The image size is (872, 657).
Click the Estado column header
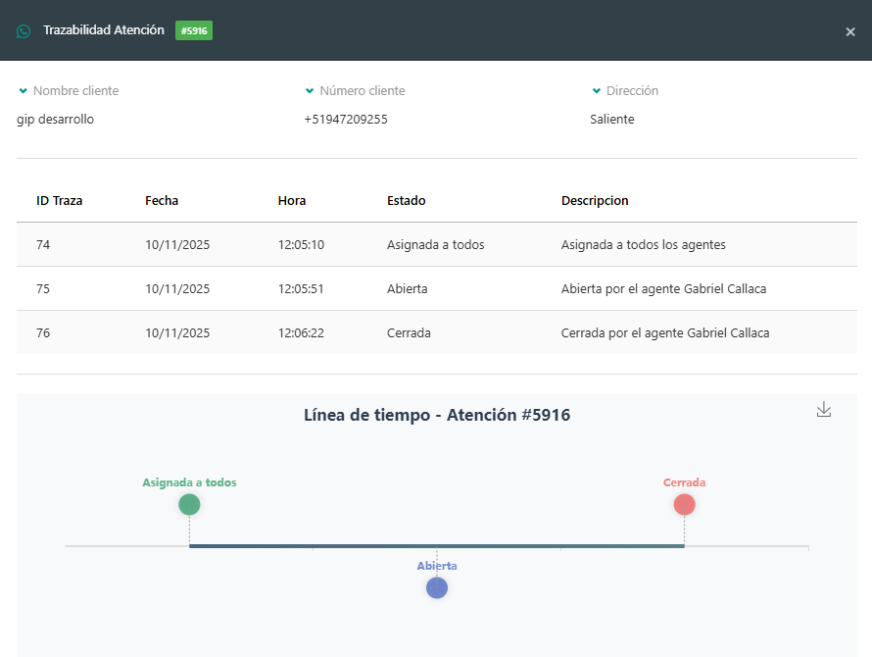coord(407,200)
